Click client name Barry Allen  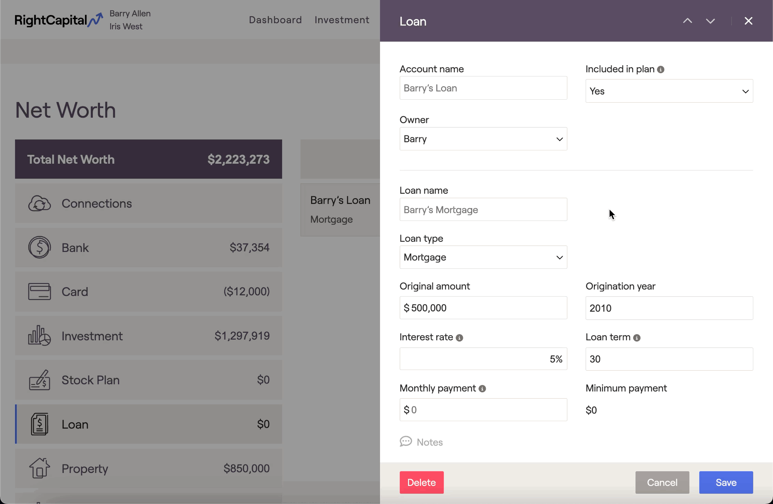[x=130, y=14]
